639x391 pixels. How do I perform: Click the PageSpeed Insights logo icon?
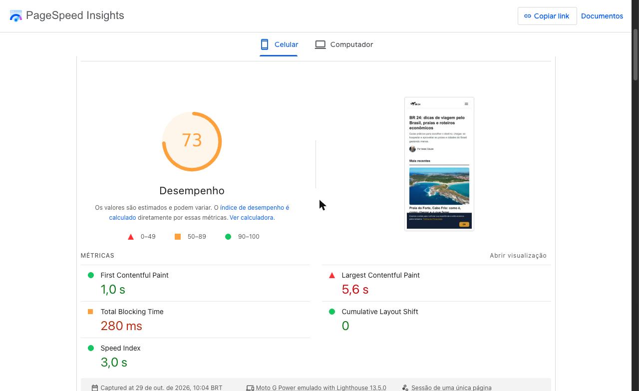(16, 16)
